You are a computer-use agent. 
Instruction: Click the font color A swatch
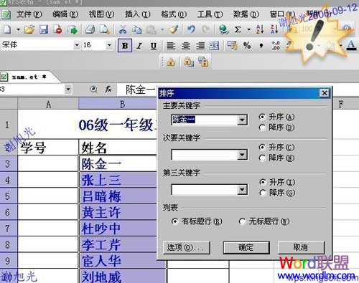coord(351,45)
